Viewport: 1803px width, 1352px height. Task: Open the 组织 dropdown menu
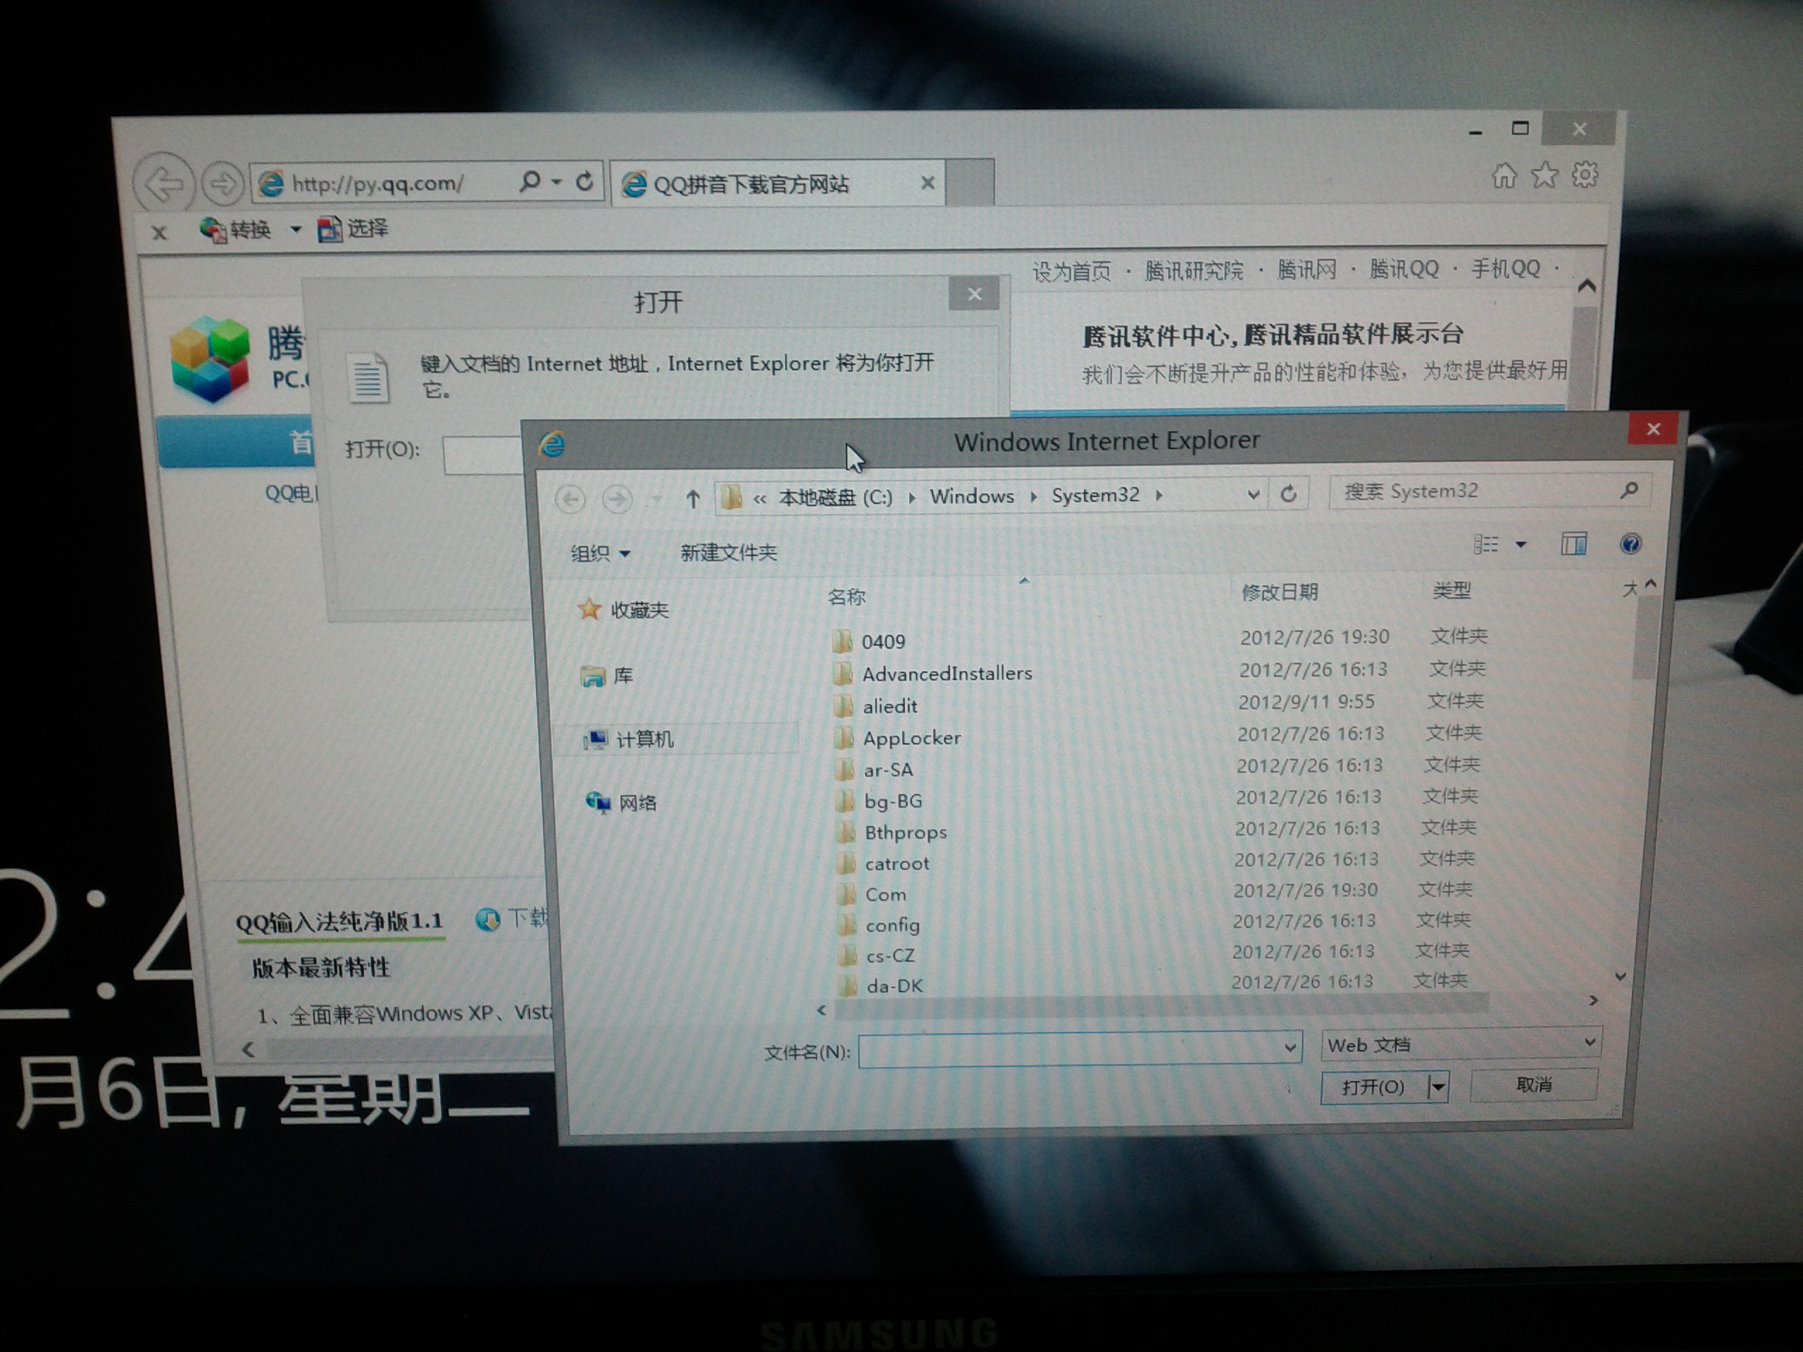click(x=601, y=553)
